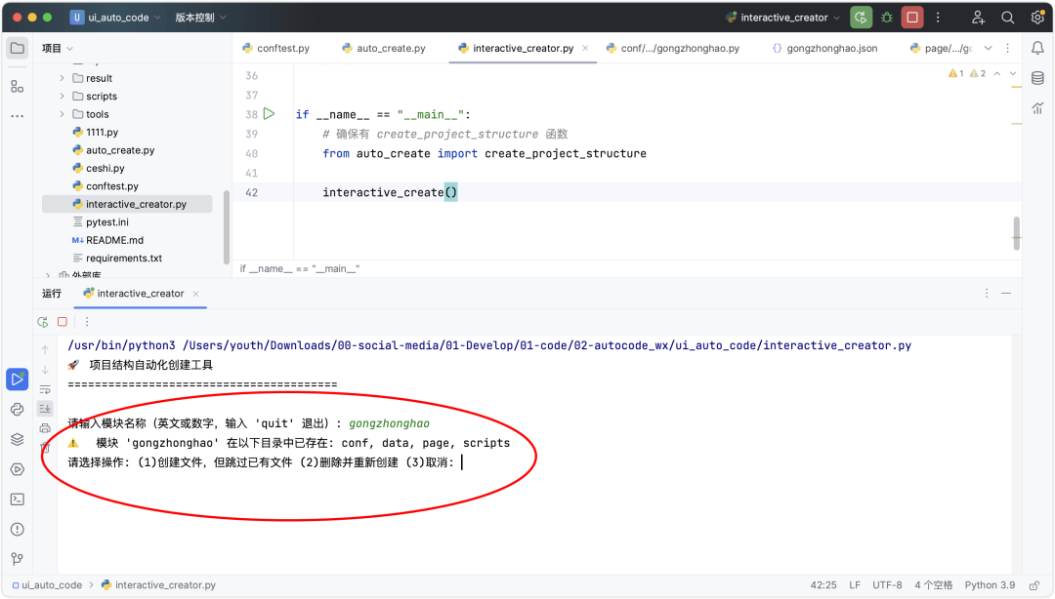This screenshot has width=1055, height=599.
Task: Switch to the conftest.py tab
Action: pos(275,49)
